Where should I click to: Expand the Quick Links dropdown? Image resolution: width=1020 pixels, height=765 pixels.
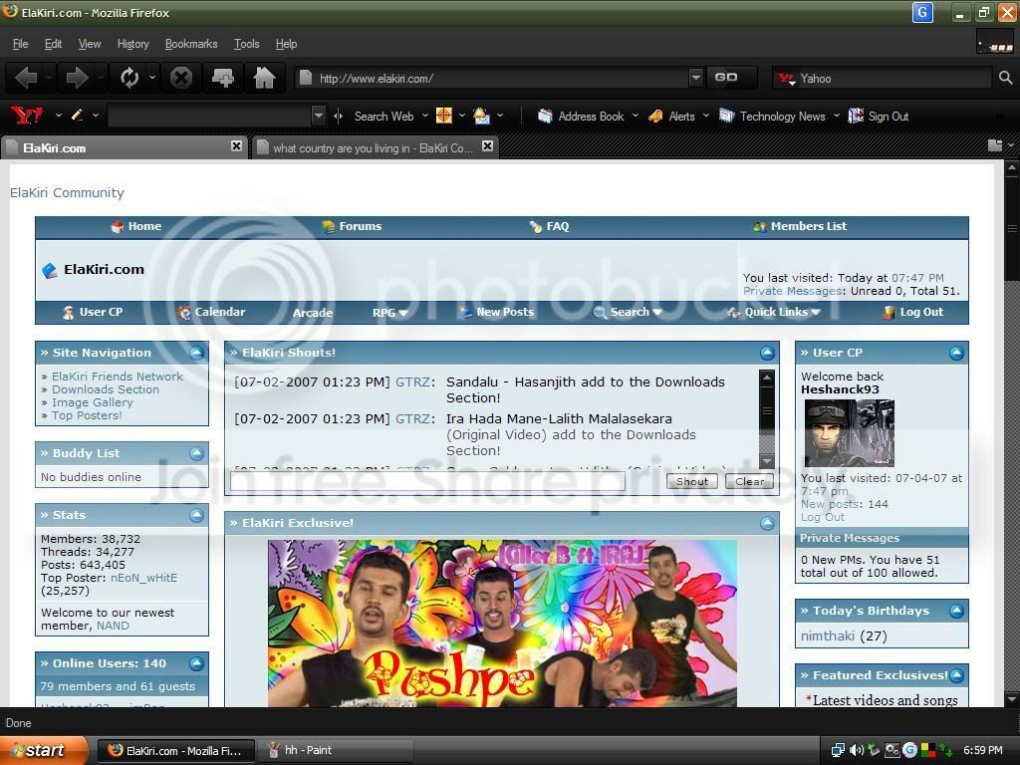click(774, 312)
